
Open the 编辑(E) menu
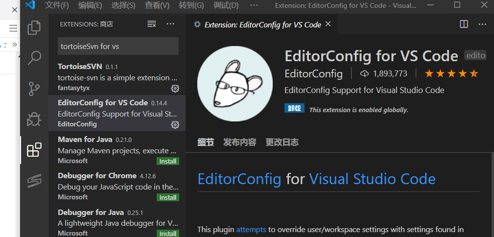tap(90, 5)
